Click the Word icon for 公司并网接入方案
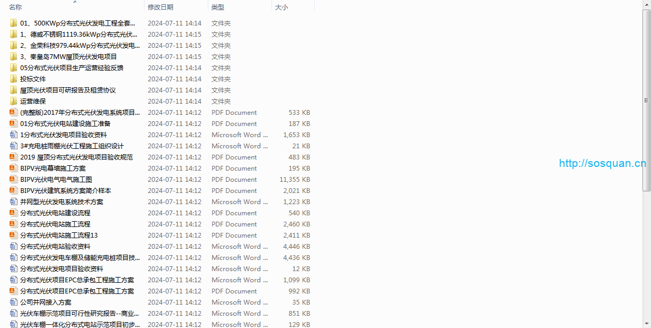Image resolution: width=651 pixels, height=328 pixels. click(x=13, y=302)
